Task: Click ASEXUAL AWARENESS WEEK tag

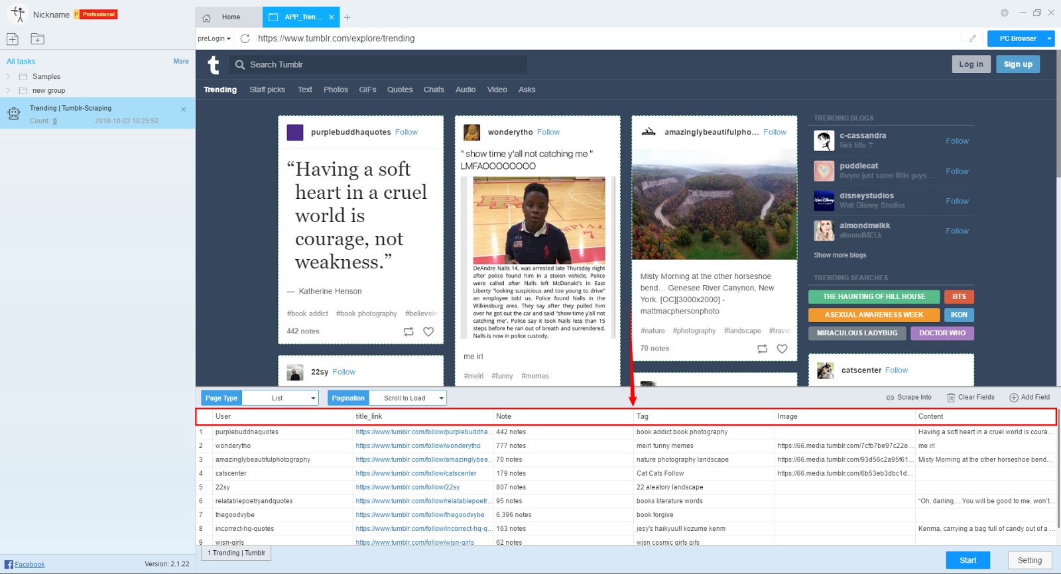Action: [874, 315]
